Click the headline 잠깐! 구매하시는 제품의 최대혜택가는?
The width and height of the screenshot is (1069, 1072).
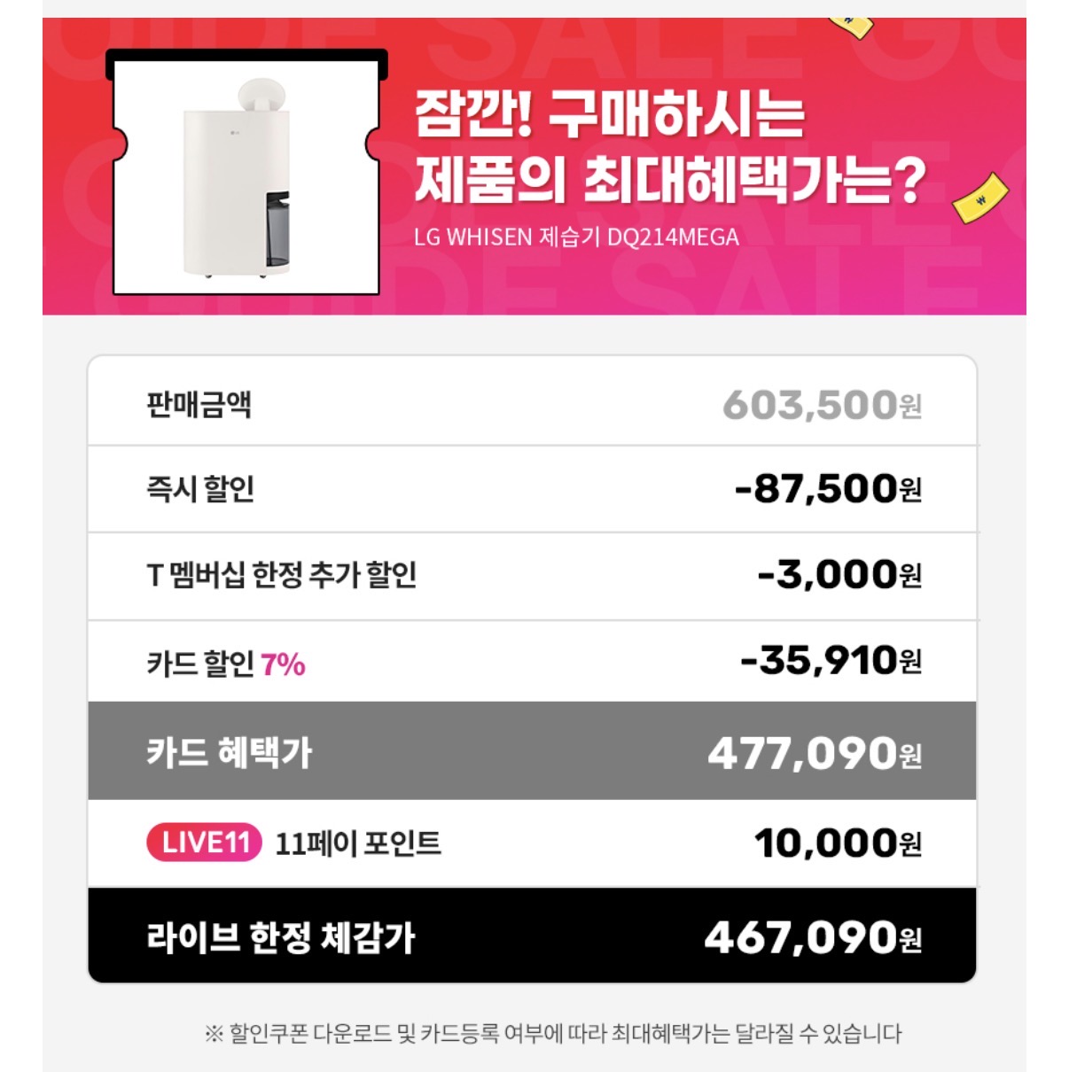point(669,146)
